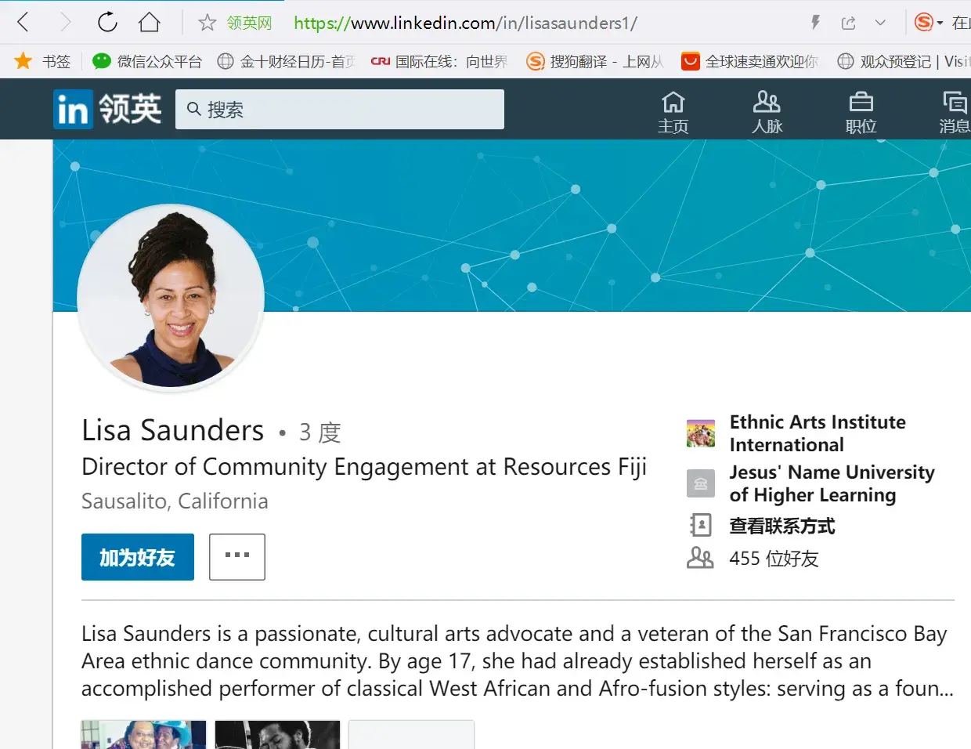Open the three-dot more actions menu
971x749 pixels.
(x=237, y=556)
